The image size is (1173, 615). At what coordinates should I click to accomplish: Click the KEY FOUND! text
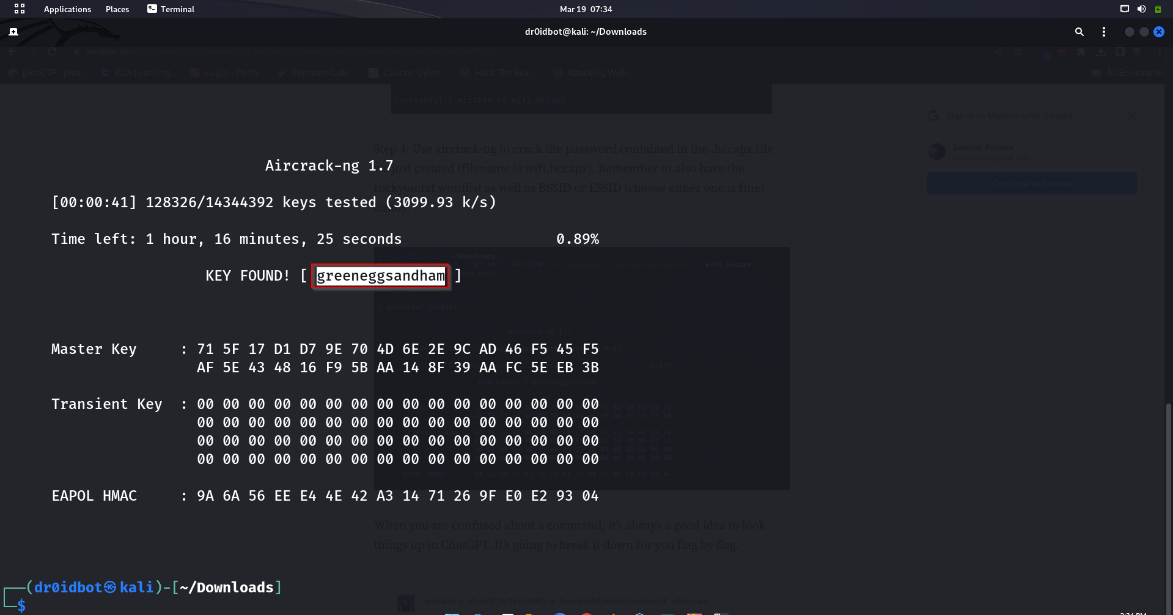coord(248,276)
